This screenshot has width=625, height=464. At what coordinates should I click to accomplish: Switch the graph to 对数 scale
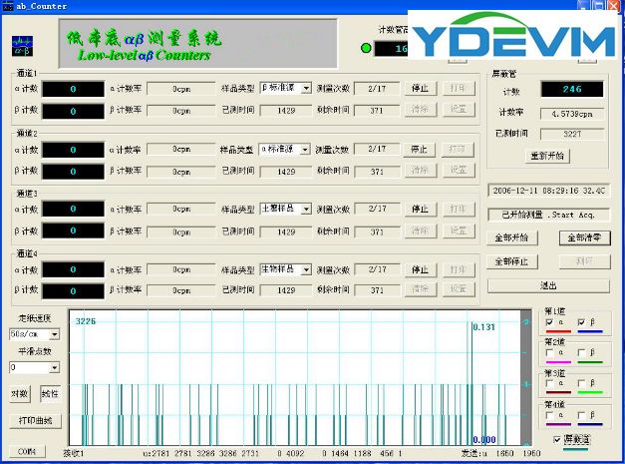click(21, 393)
